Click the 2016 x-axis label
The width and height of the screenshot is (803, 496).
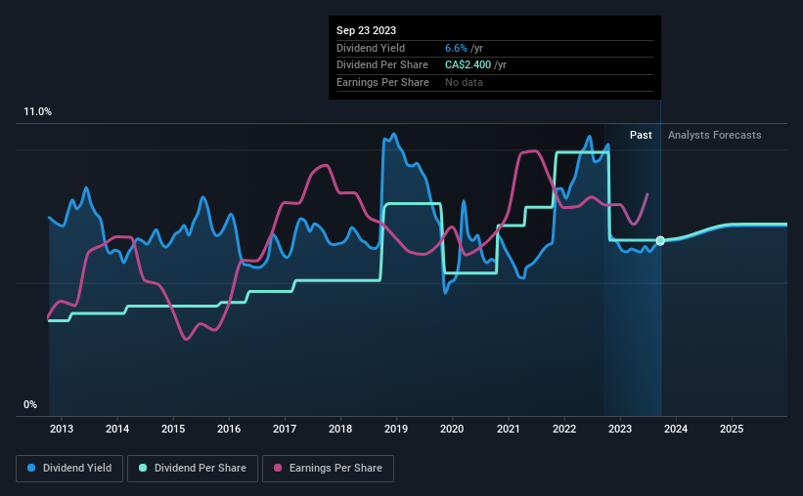pos(229,429)
